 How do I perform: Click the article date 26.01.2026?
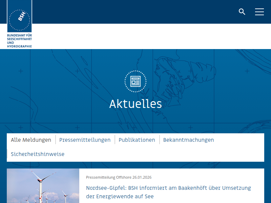pos(142,177)
